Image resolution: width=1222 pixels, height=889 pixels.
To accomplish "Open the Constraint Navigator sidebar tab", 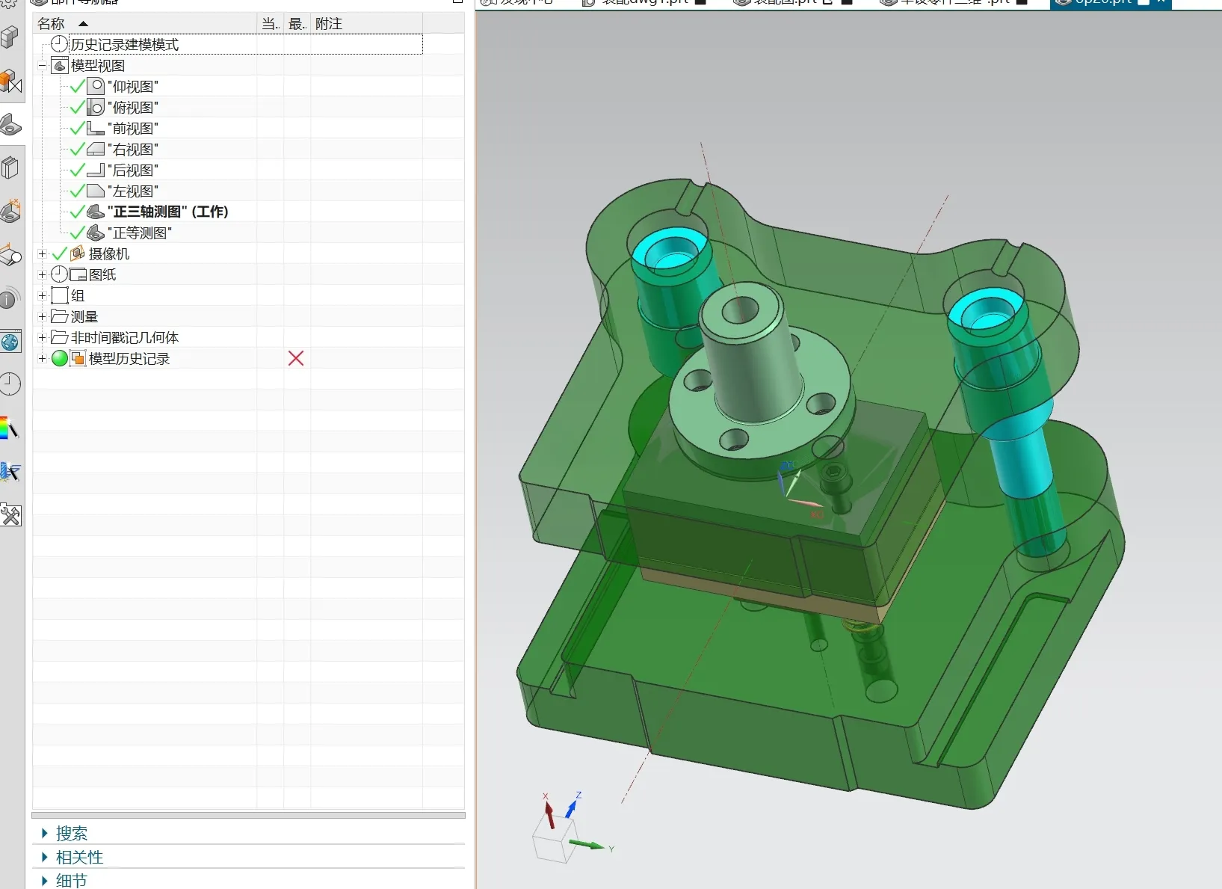I will (x=10, y=81).
